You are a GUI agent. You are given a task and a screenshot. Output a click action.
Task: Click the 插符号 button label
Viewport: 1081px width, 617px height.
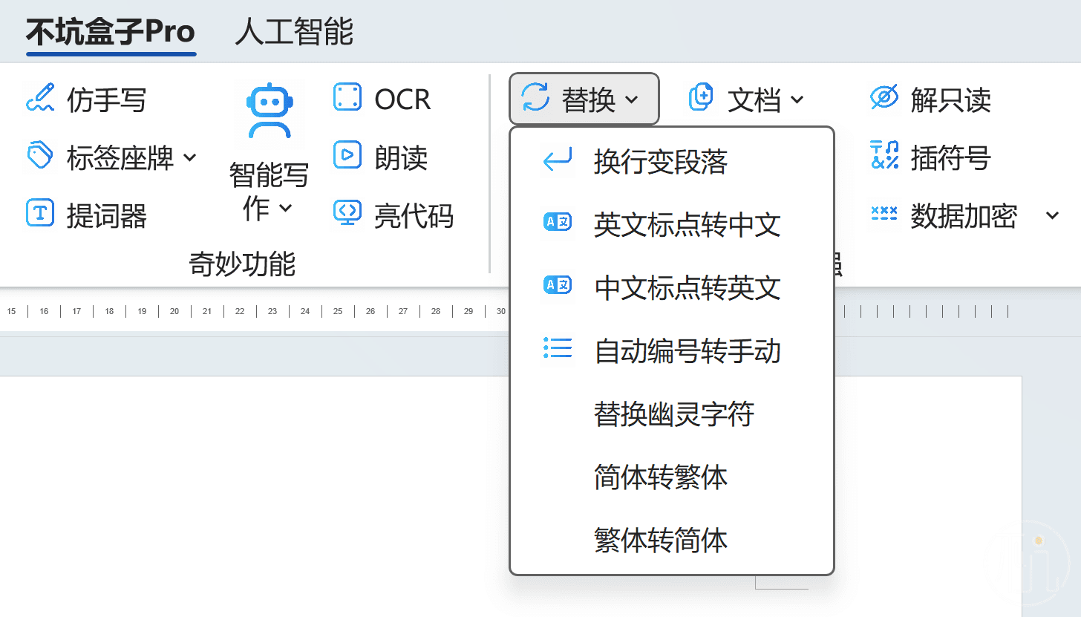click(x=950, y=157)
